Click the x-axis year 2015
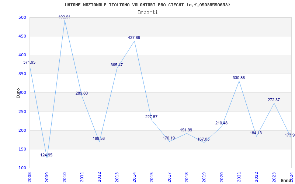The height and width of the screenshot is (184, 295). (x=152, y=177)
